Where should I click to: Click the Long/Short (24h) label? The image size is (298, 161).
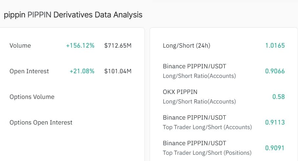[186, 46]
